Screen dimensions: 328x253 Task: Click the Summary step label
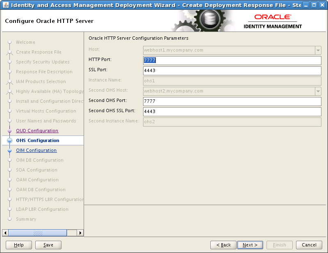(x=26, y=219)
